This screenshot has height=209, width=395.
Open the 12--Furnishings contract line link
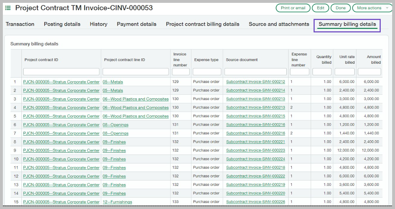117,202
